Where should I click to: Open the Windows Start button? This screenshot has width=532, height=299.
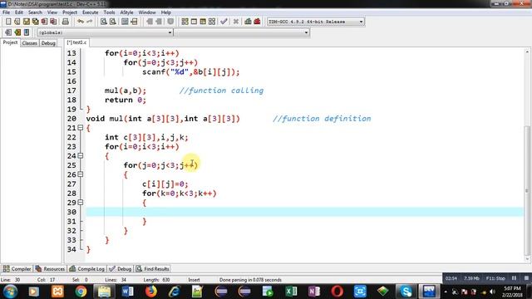click(10, 292)
